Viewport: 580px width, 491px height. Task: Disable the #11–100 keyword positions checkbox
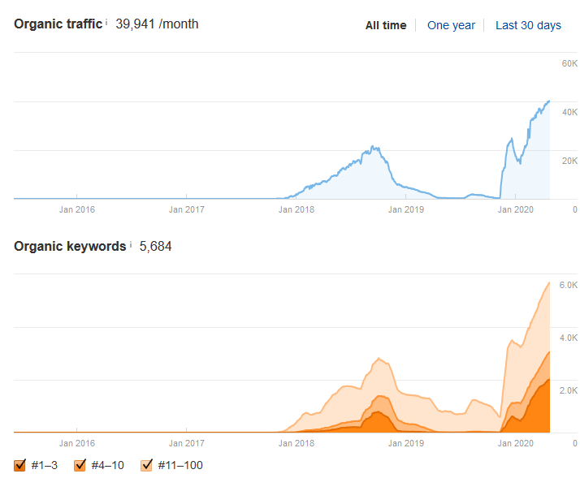coord(146,465)
